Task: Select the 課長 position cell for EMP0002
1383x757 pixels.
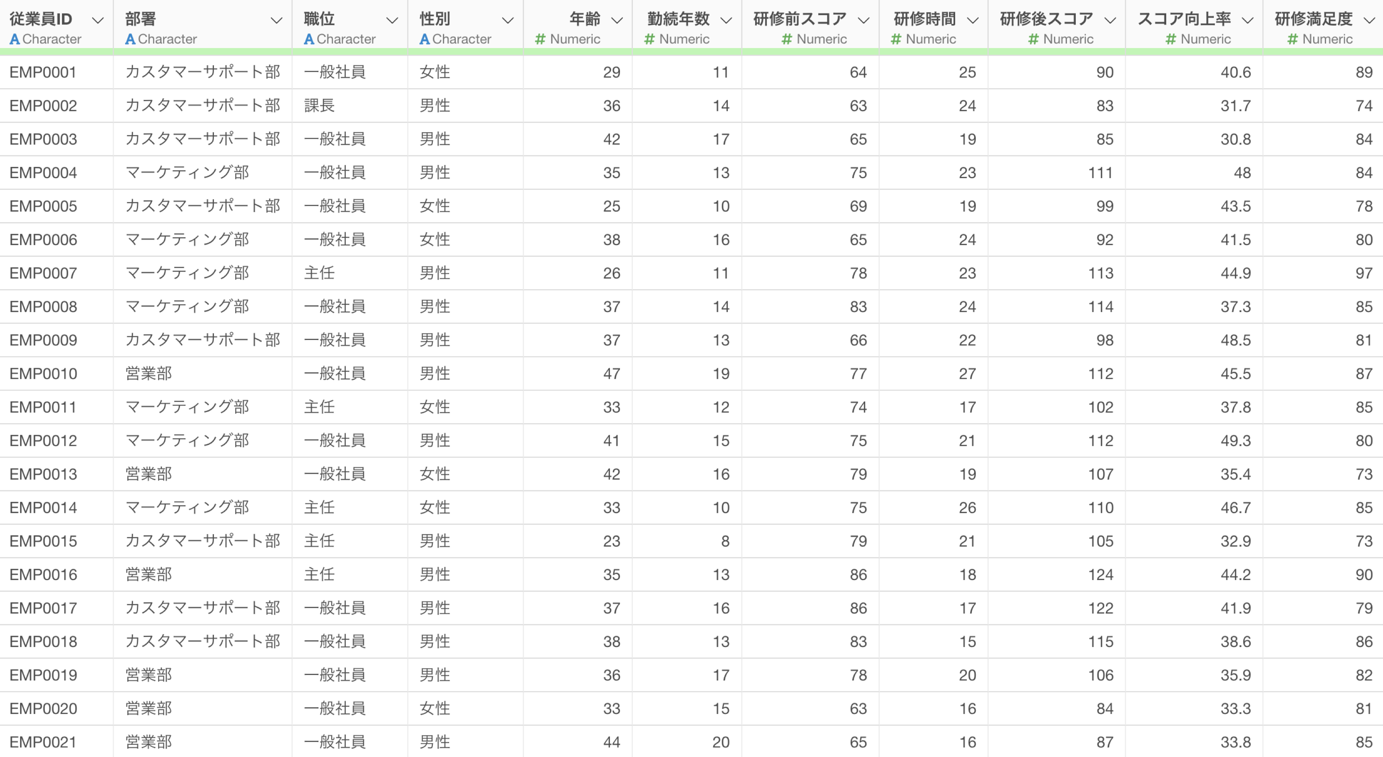Action: tap(350, 106)
